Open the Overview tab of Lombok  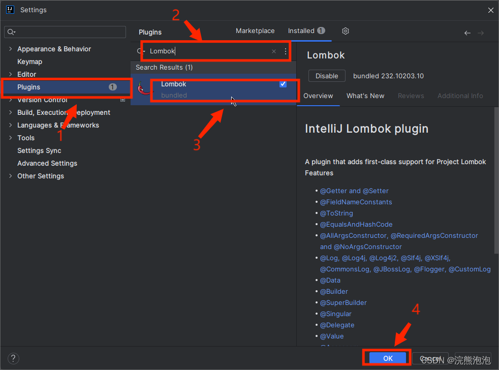tap(318, 96)
